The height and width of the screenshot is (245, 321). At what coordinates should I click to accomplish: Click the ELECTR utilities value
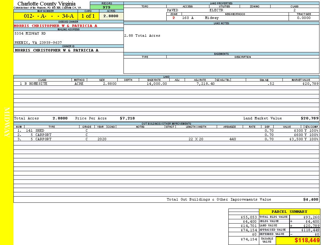click(x=216, y=10)
